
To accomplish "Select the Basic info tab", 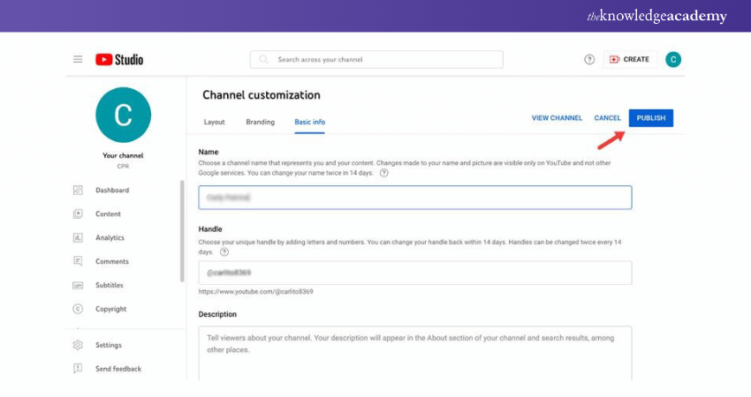I will (309, 122).
